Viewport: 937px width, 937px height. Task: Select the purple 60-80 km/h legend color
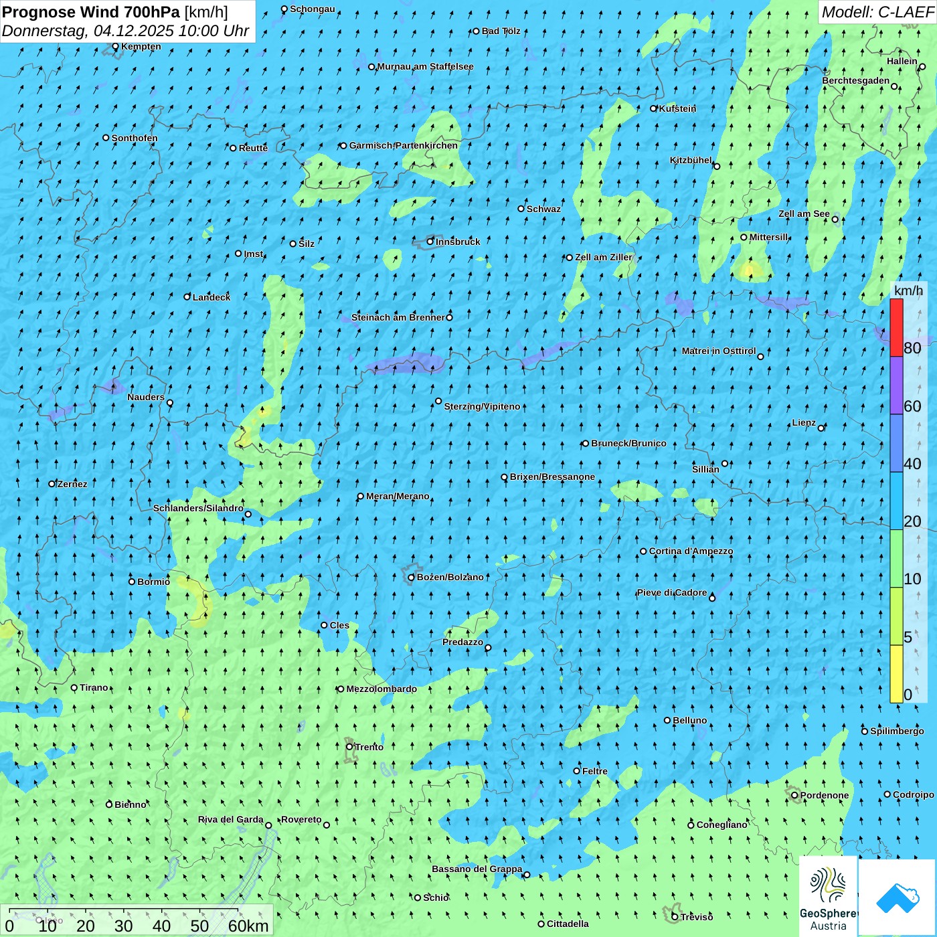pyautogui.click(x=896, y=386)
